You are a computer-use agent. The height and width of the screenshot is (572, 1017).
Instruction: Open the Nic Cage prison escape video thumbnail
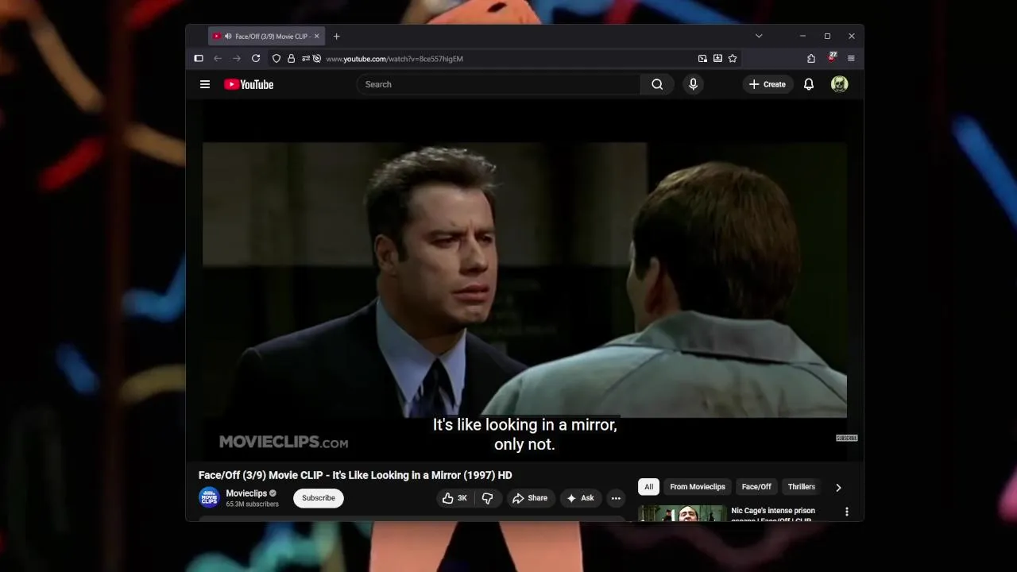pos(683,514)
